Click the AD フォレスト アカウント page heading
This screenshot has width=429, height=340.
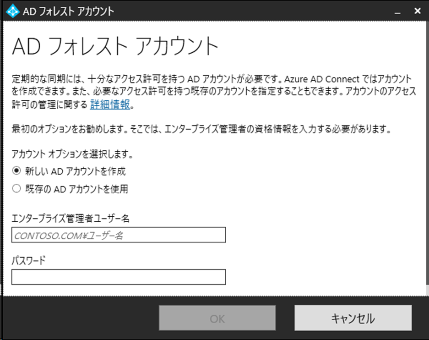point(115,46)
